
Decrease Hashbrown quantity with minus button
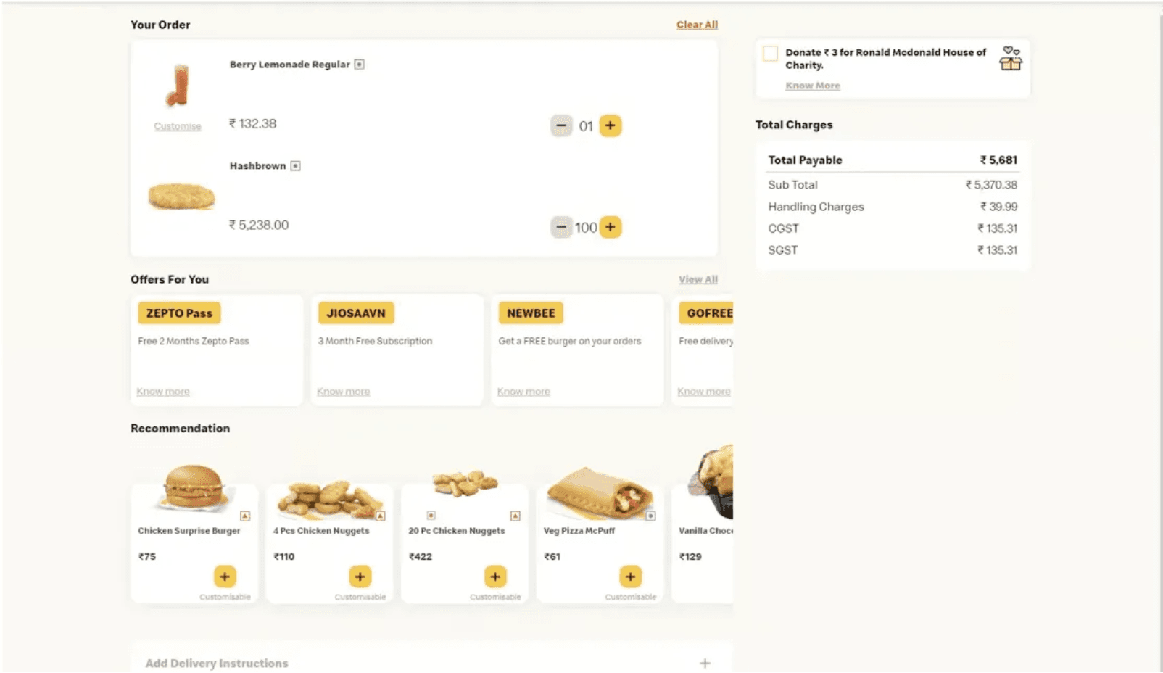click(560, 227)
